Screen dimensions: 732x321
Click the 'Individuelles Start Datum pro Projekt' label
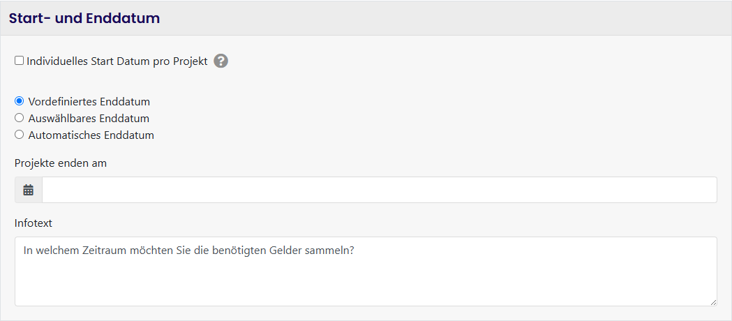(x=117, y=61)
